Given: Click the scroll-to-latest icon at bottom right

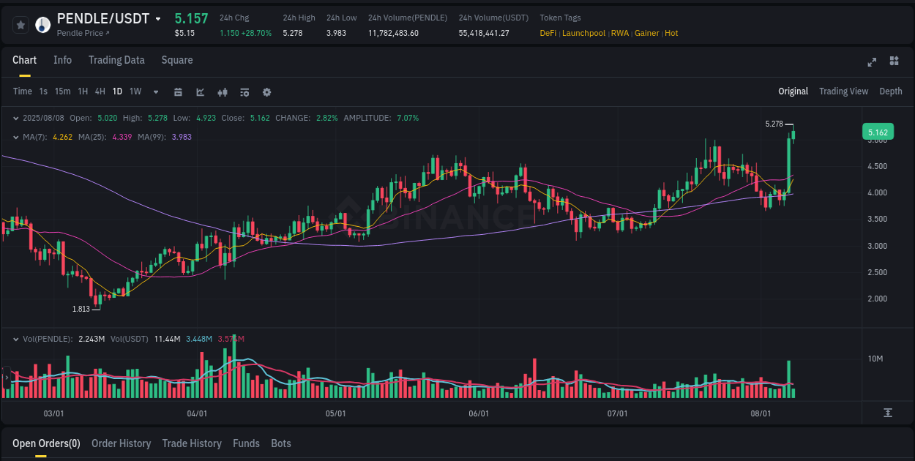Looking at the screenshot, I should (x=889, y=413).
